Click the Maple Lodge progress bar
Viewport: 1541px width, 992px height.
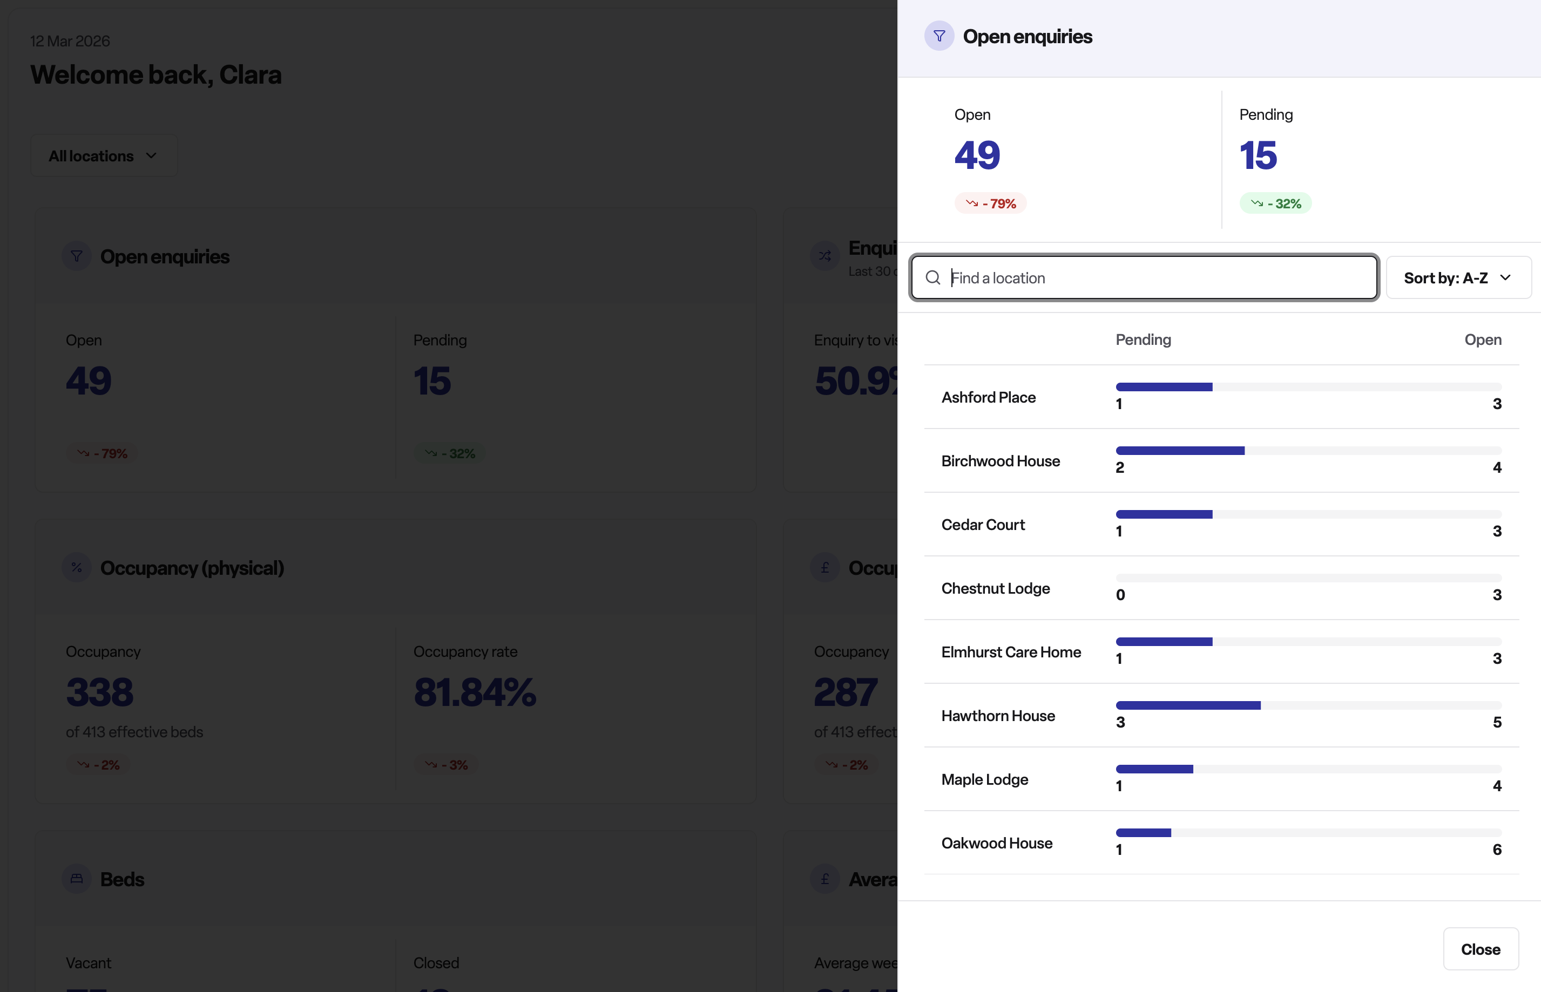click(1308, 769)
